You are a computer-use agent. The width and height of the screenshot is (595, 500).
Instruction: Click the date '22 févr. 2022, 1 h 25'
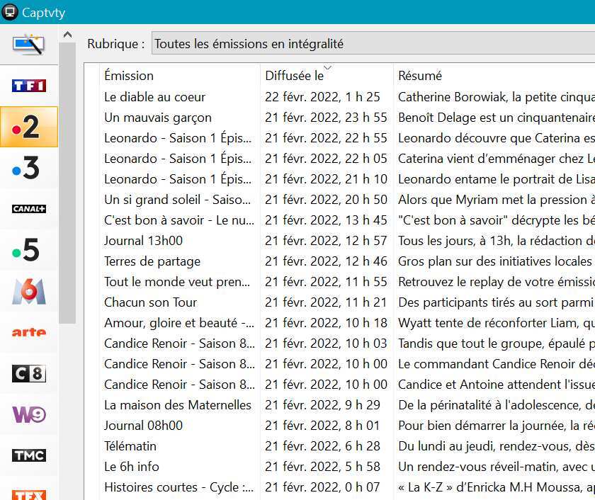(x=322, y=97)
